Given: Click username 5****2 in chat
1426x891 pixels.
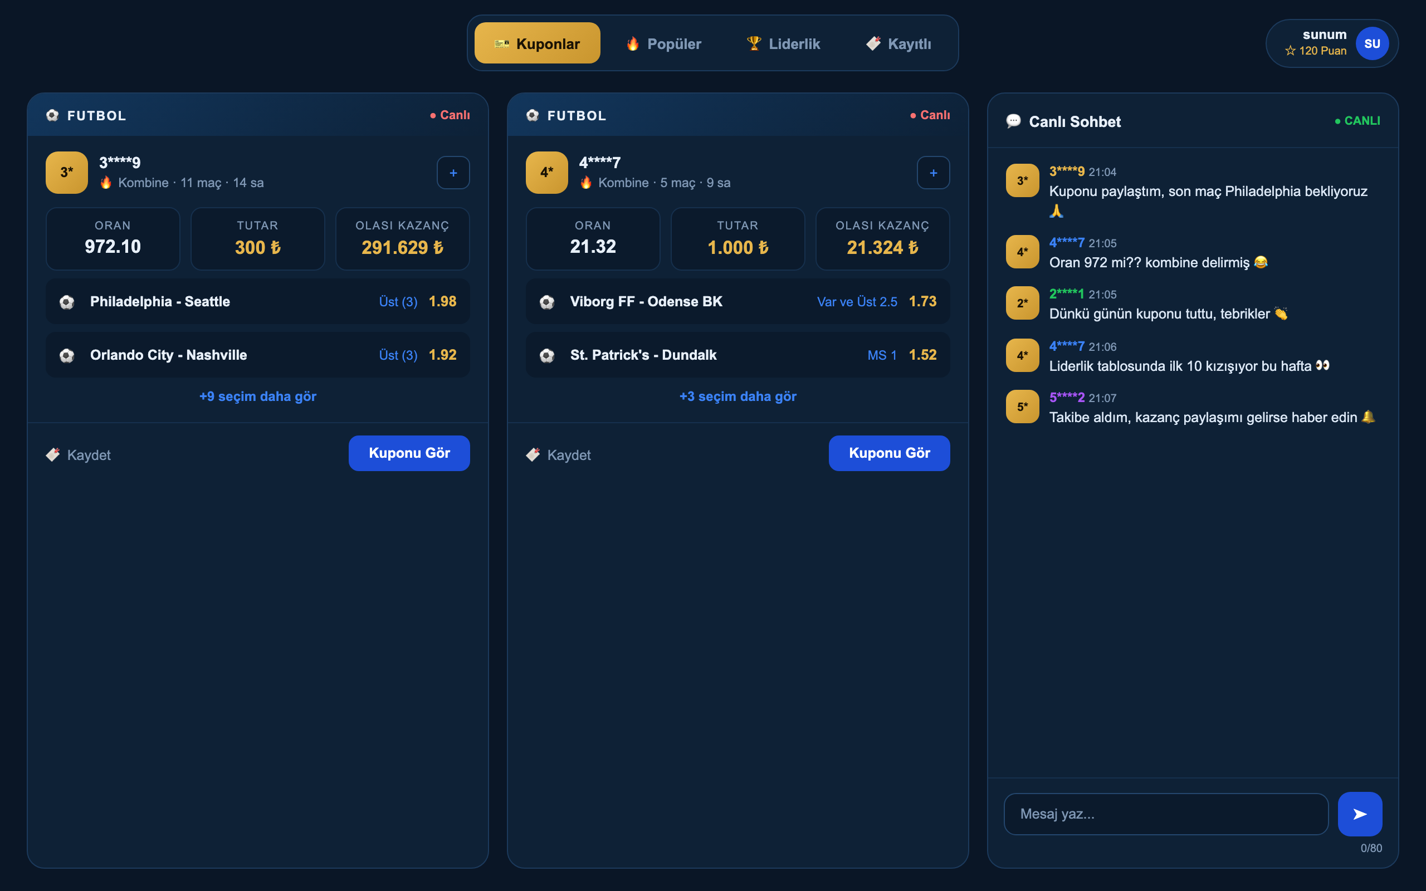Looking at the screenshot, I should point(1067,398).
